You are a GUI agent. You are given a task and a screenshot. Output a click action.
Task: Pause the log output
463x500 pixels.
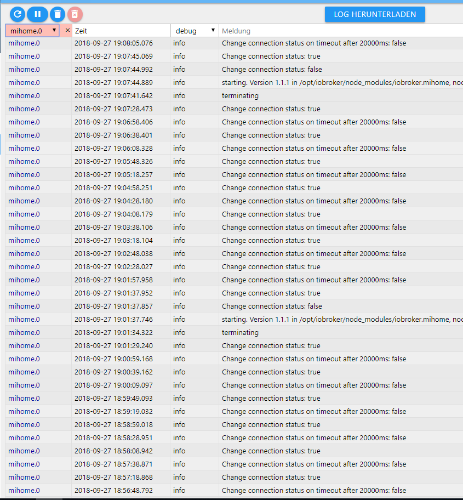37,14
